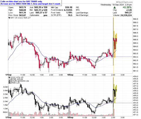Click the chart-type icon beside SPY (5 min)
141x119 pixels.
(x=9, y=18)
